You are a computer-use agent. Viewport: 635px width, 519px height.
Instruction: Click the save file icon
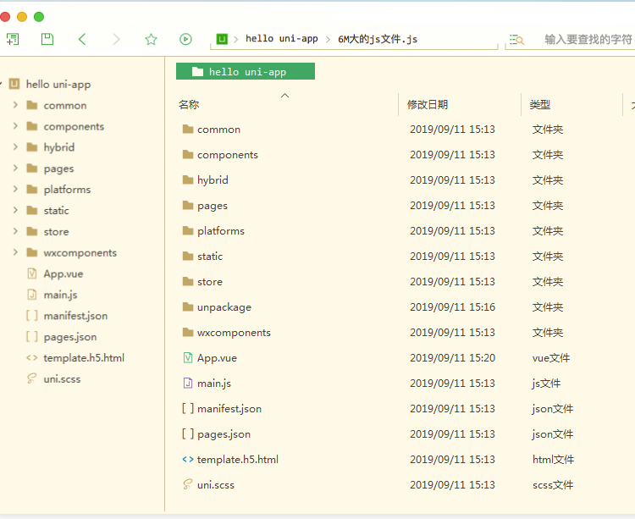[x=47, y=39]
